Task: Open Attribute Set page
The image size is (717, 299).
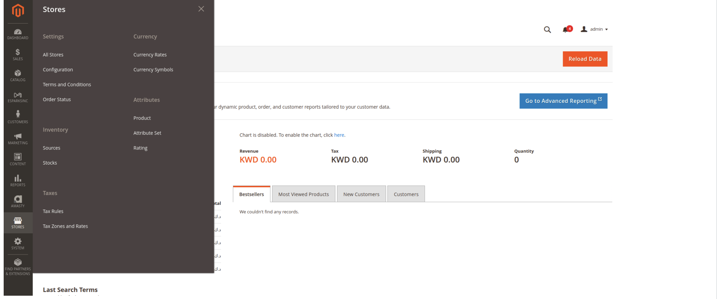Action: coord(147,133)
